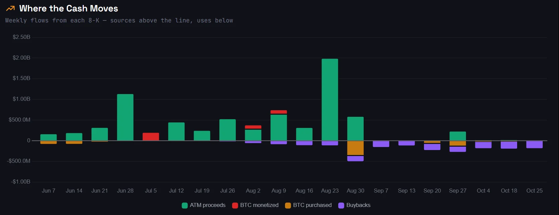Screen dimensions: 559x215
Task: Click the orange trending-up arrow icon
Action: coord(10,8)
